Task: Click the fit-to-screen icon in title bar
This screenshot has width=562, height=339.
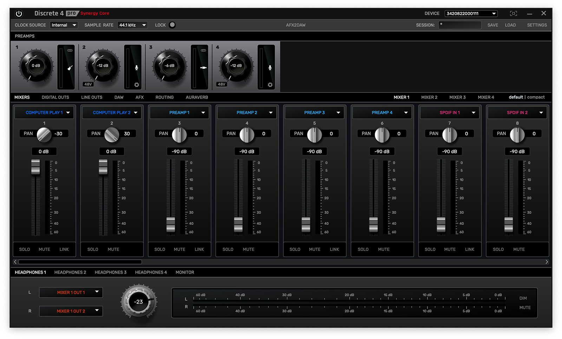Action: point(514,13)
